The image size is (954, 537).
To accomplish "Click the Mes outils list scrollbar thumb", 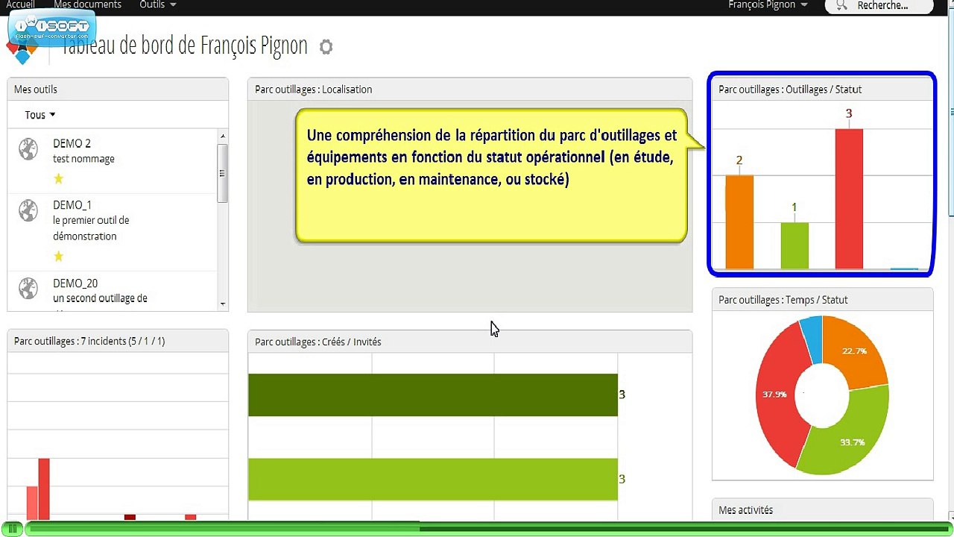I will tap(223, 173).
